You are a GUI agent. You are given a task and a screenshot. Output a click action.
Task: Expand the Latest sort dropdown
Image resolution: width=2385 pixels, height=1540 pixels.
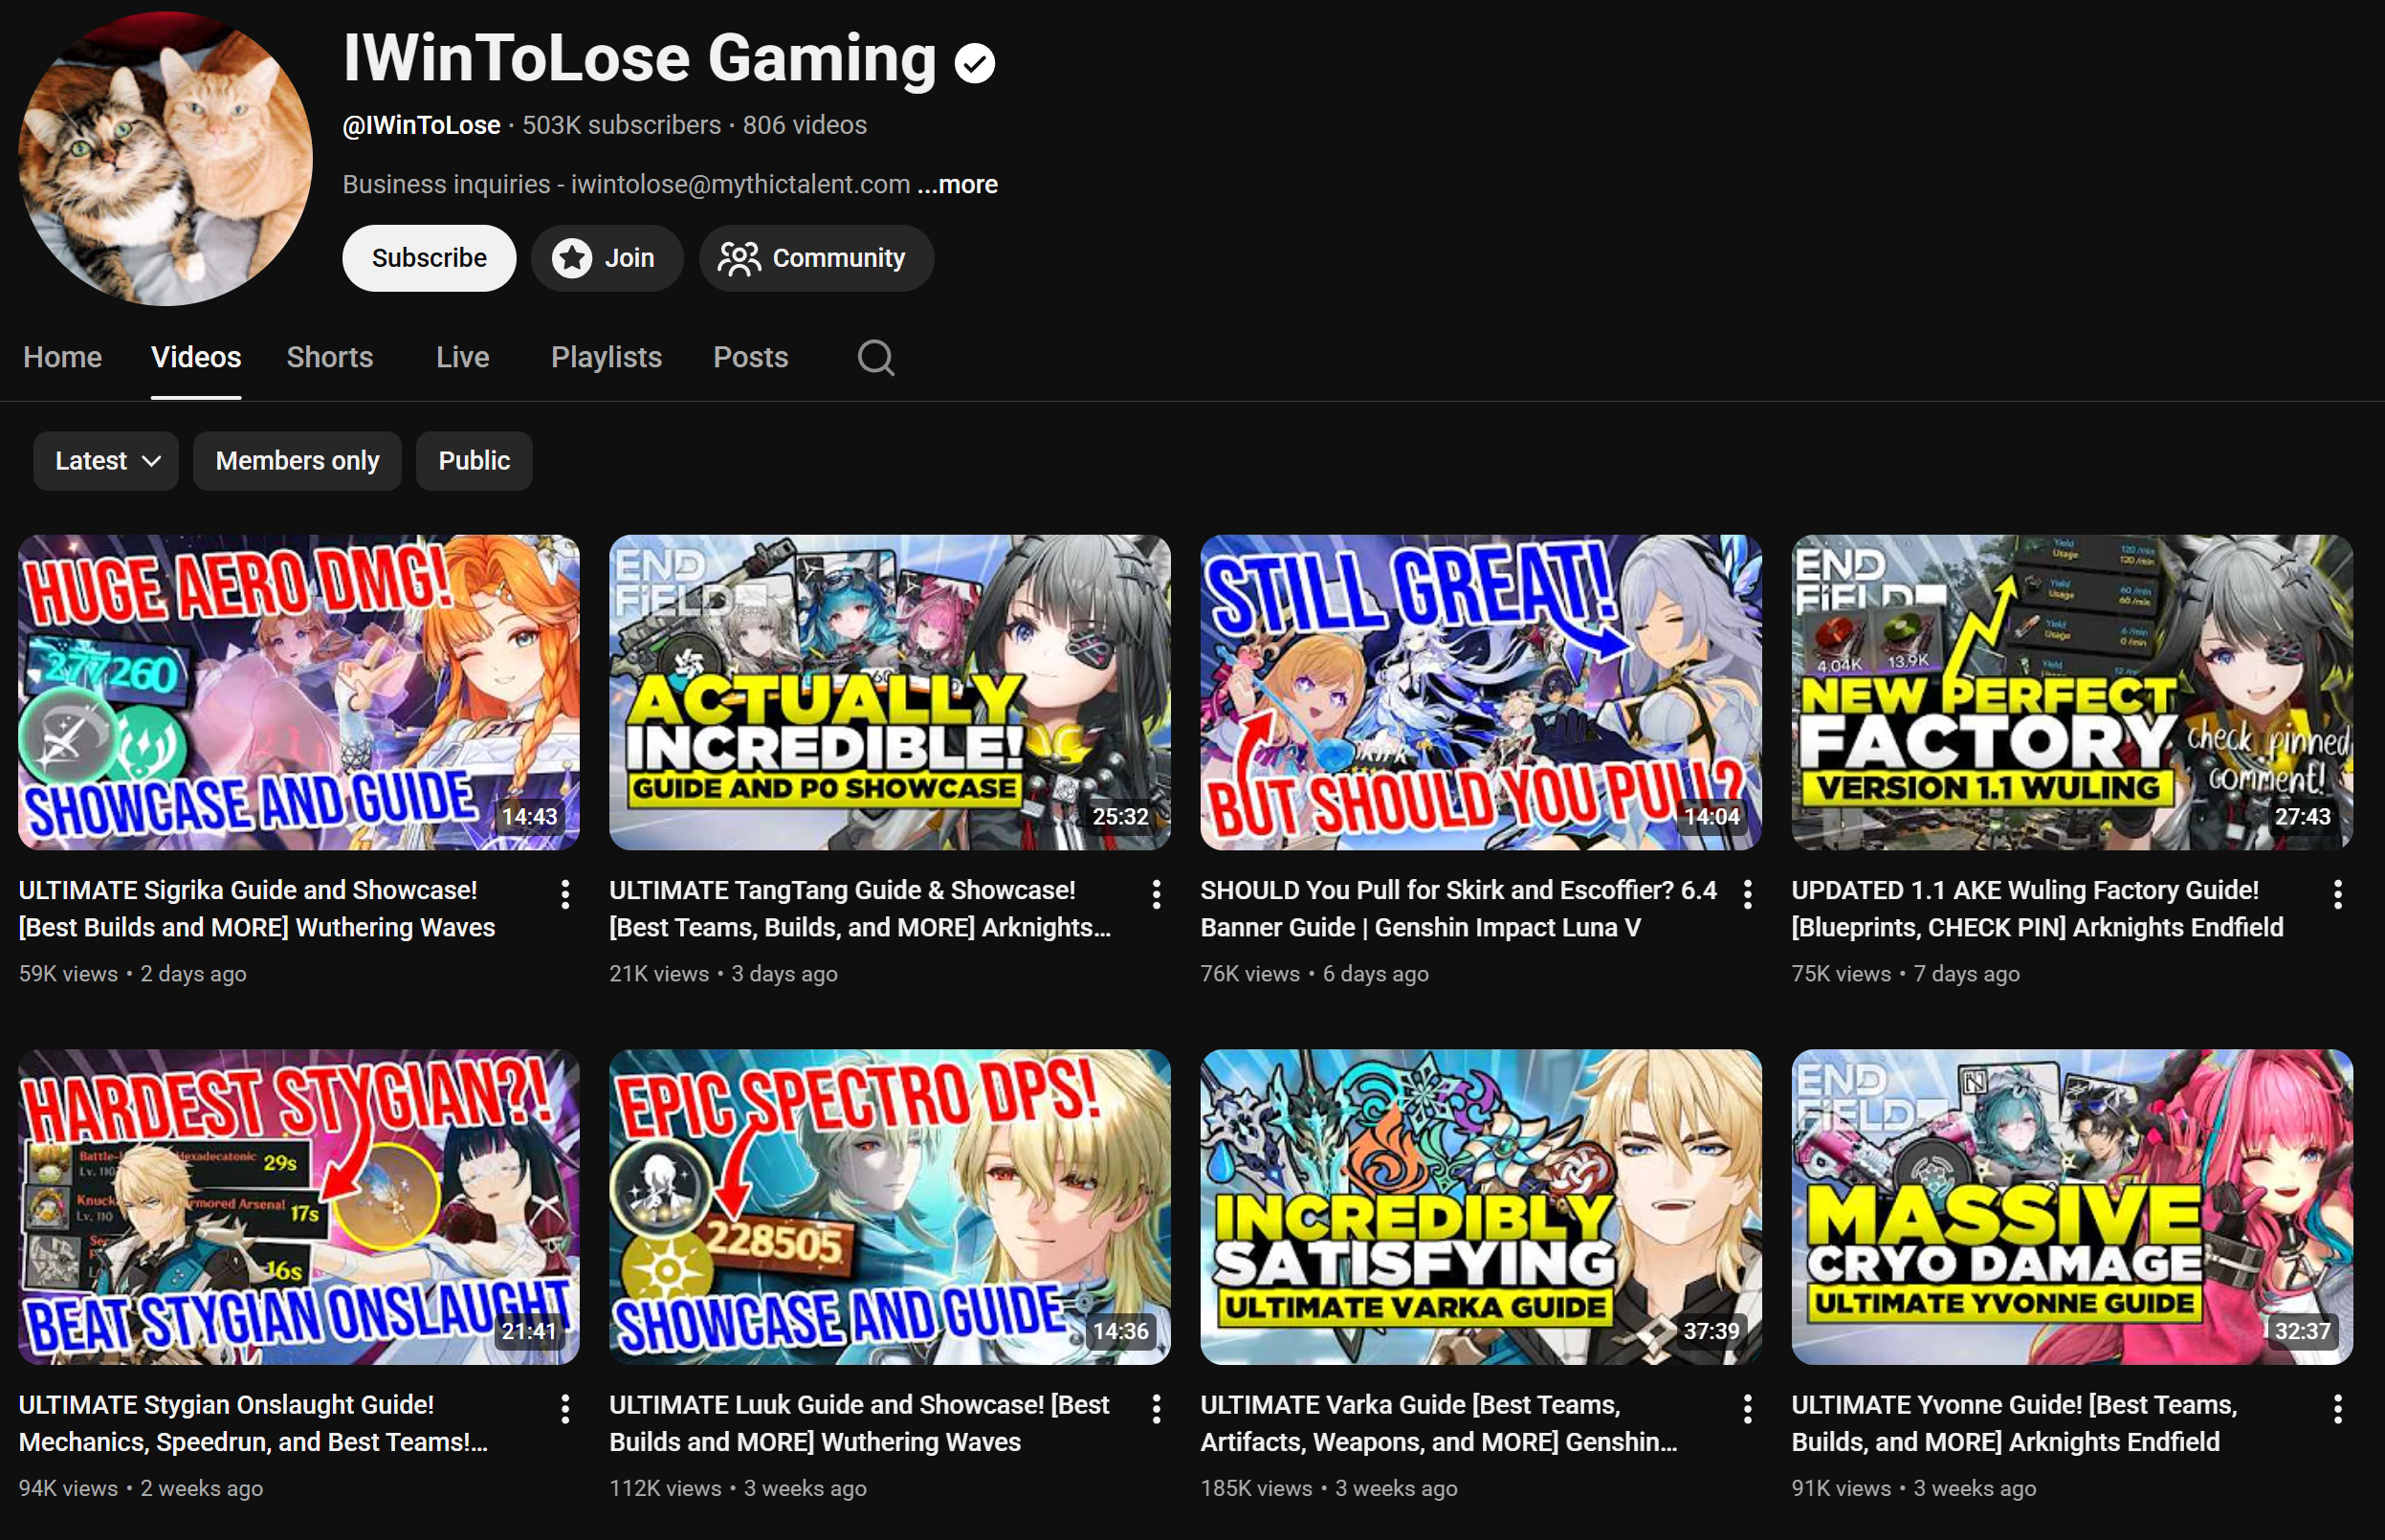106,461
